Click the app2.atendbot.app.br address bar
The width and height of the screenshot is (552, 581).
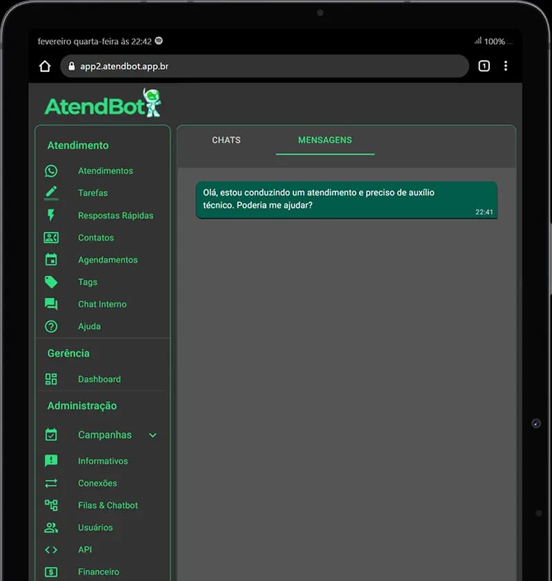click(x=264, y=66)
